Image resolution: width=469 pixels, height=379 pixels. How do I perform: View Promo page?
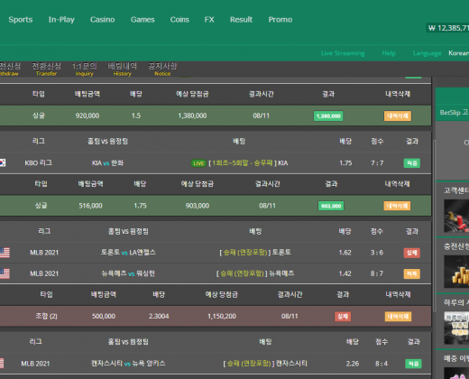pyautogui.click(x=280, y=20)
